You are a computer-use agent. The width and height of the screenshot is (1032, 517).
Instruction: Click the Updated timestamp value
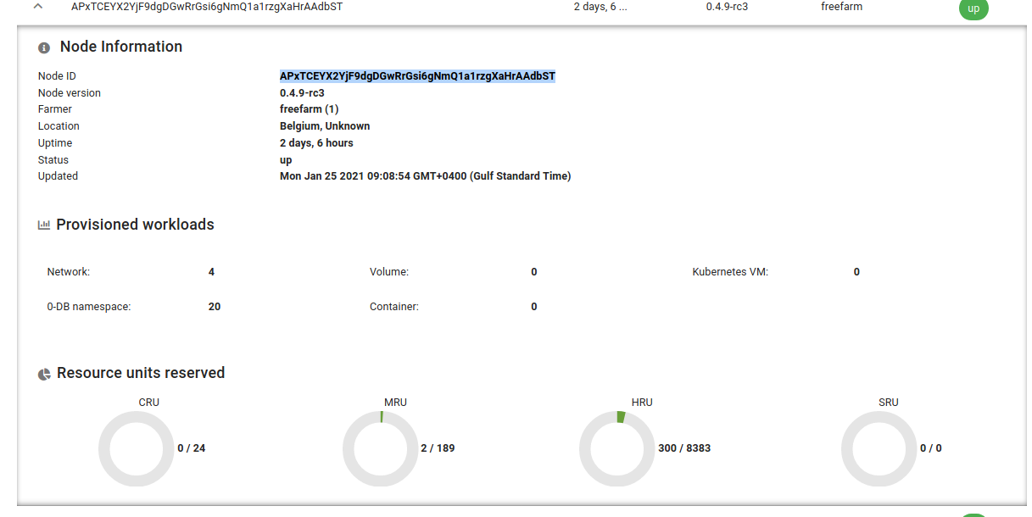pyautogui.click(x=425, y=176)
